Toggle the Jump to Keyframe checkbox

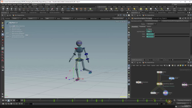pos(100,19)
